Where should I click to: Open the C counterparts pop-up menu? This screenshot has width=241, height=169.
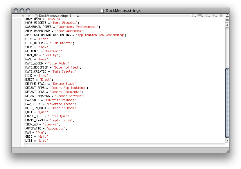coord(208,16)
